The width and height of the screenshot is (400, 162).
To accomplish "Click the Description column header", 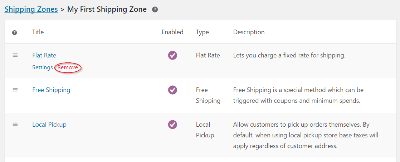I will point(249,32).
